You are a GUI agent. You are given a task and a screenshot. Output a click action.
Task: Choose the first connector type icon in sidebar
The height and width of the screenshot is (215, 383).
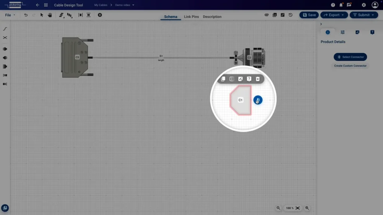click(5, 49)
